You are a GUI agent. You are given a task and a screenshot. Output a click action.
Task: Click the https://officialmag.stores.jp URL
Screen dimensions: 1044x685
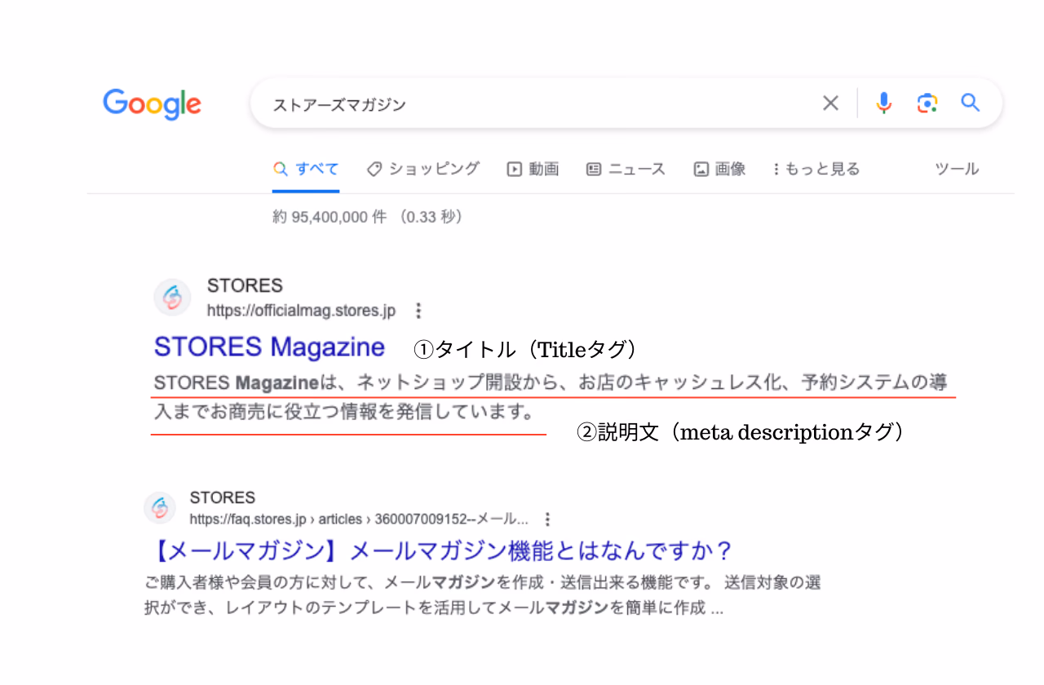click(301, 311)
